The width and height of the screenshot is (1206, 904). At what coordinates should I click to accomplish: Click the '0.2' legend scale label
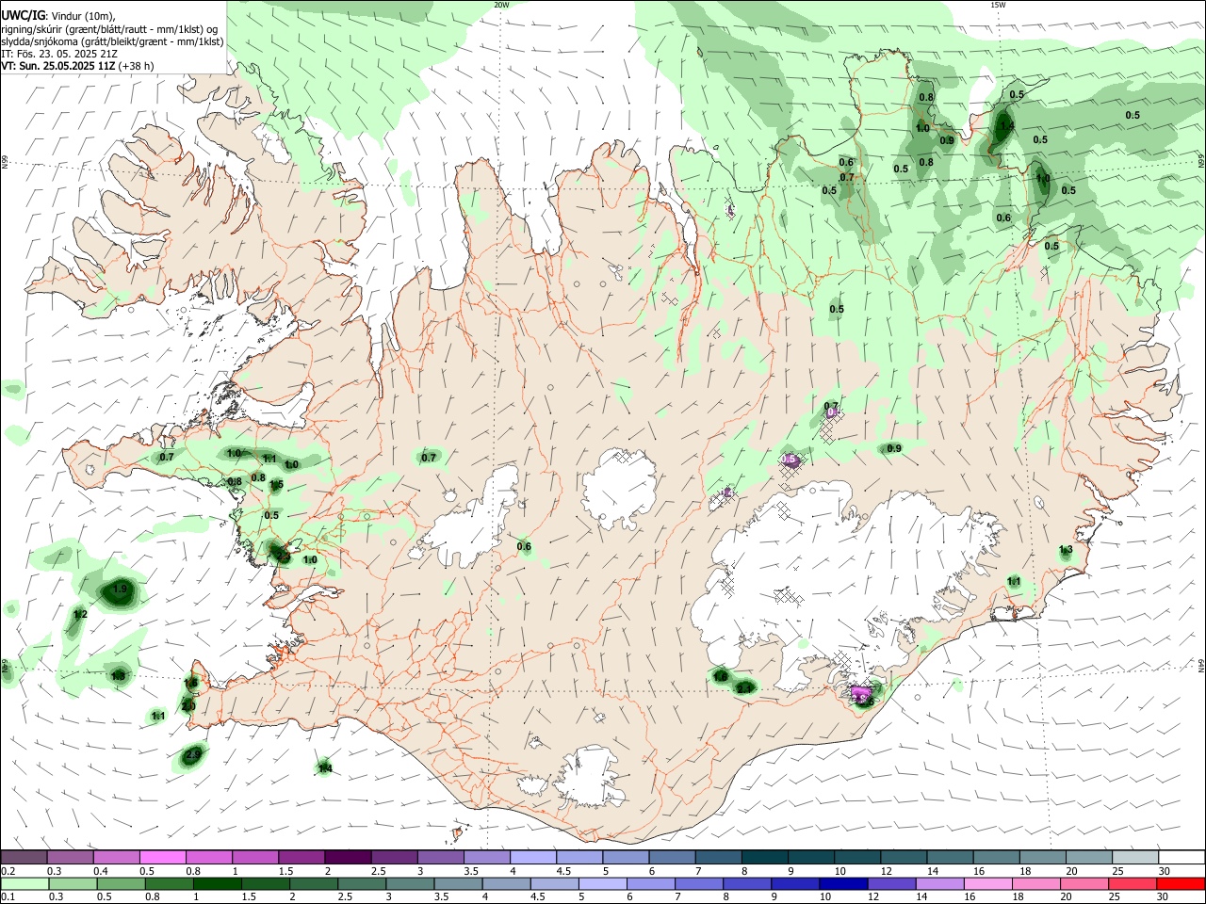[8, 871]
